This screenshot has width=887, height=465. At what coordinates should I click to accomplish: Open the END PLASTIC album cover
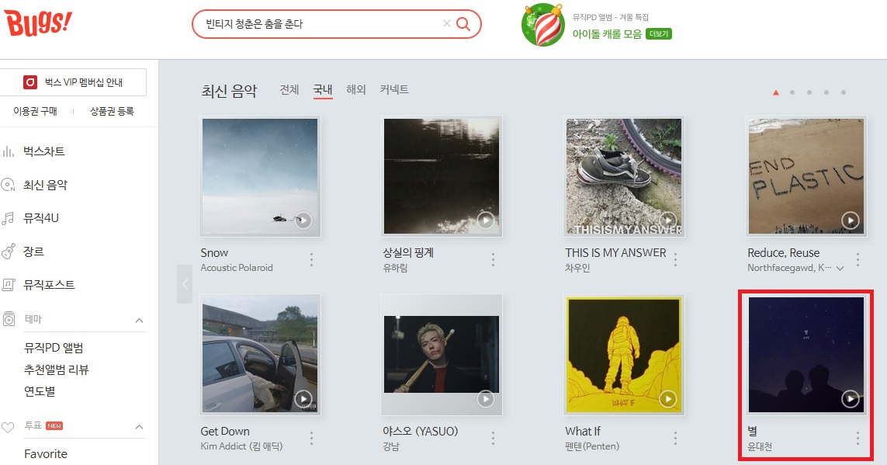click(806, 176)
